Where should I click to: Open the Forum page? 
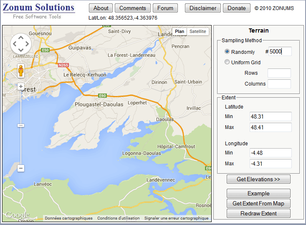165,8
